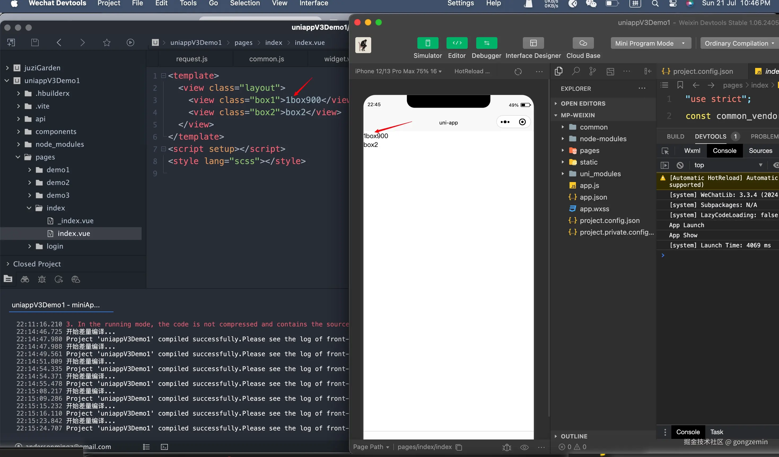The height and width of the screenshot is (457, 779).
Task: Open the common.js editor tab
Action: click(266, 59)
